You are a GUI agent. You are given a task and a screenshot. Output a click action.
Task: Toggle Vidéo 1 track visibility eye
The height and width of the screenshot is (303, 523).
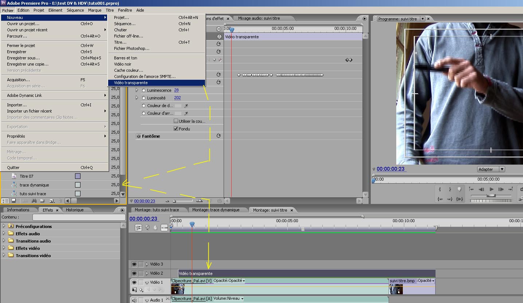point(134,282)
